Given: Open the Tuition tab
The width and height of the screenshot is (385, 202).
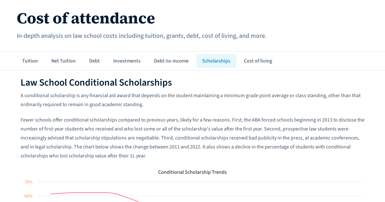Looking at the screenshot, I should 30,61.
